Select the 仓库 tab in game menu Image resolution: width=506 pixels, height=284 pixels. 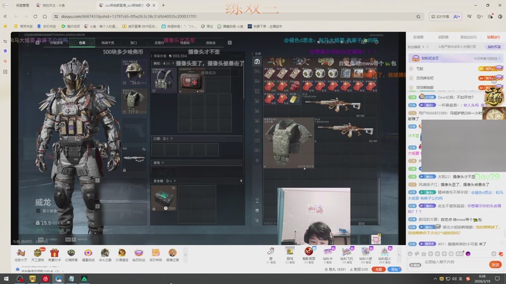pyautogui.click(x=82, y=42)
